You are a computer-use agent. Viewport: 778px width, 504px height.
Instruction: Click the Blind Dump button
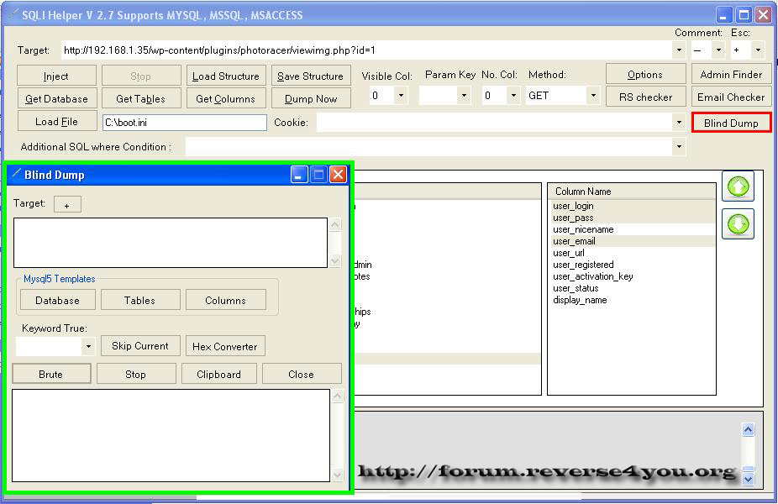tap(731, 123)
